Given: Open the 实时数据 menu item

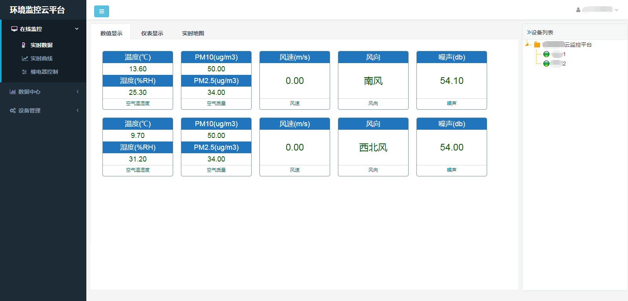Looking at the screenshot, I should (x=42, y=45).
